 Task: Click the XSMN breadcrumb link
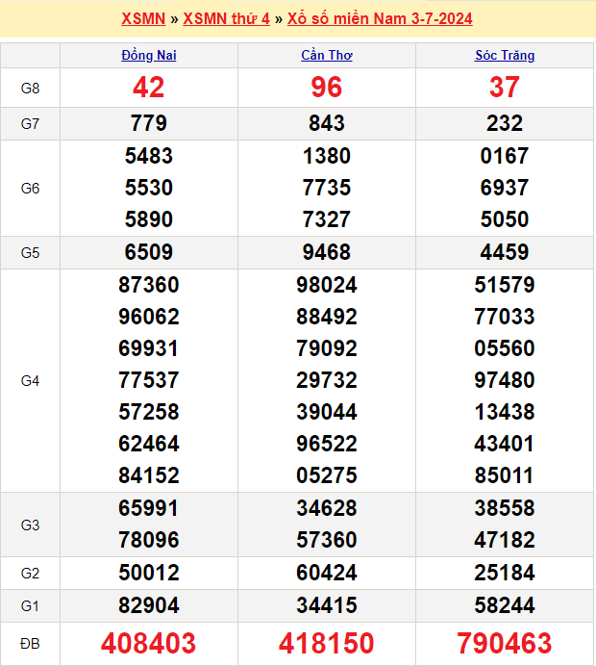click(x=143, y=18)
